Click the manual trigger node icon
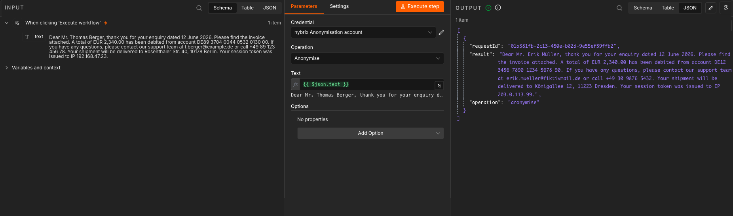This screenshot has width=733, height=216. pos(17,23)
